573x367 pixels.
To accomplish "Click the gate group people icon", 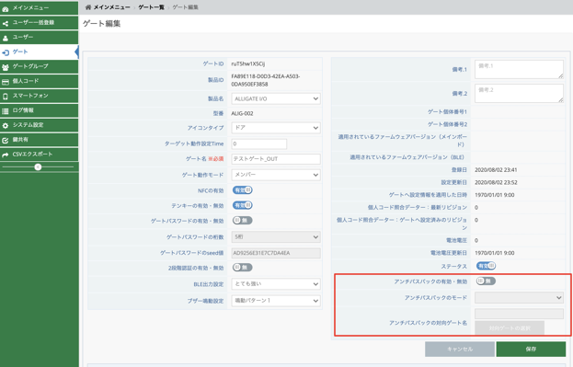I will tap(6, 67).
